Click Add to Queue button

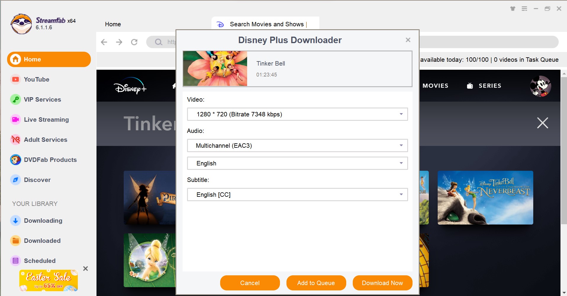[x=316, y=283]
